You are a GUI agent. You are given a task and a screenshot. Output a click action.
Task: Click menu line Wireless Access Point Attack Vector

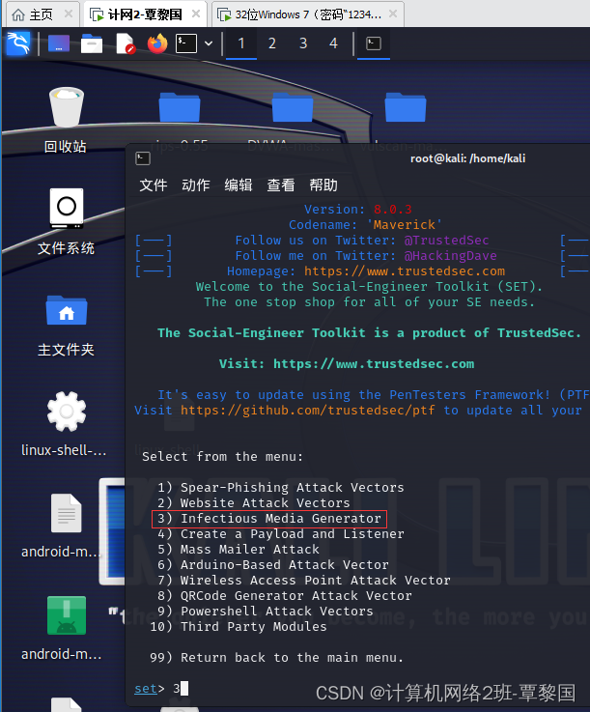pyautogui.click(x=303, y=580)
